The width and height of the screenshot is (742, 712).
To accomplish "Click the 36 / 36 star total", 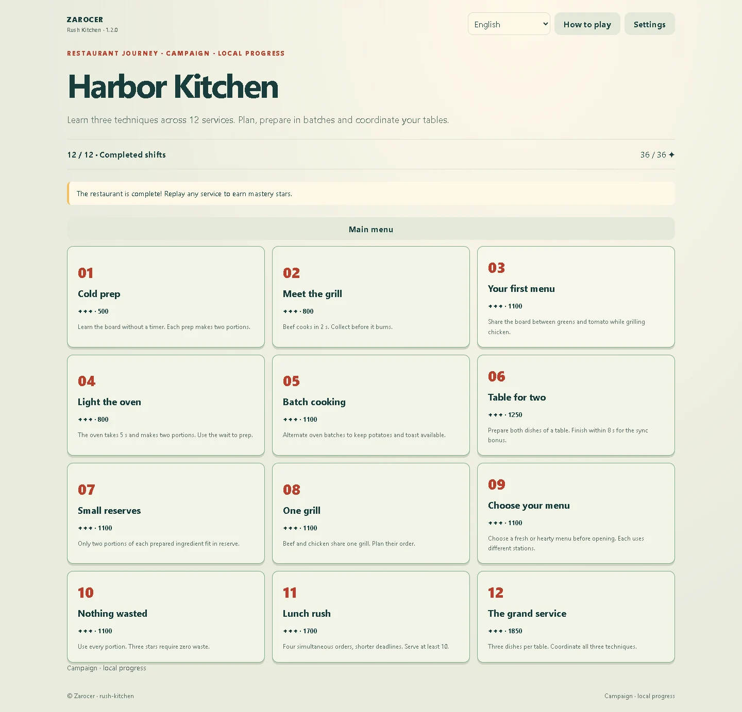I will coord(657,154).
